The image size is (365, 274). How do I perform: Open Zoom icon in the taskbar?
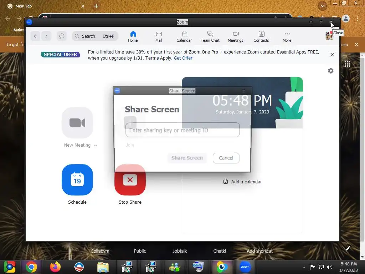click(x=245, y=267)
